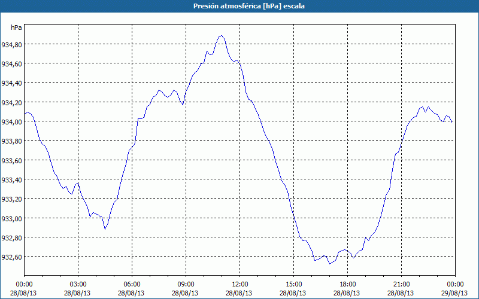
Task: Click the 933,60 y-axis value
Action: [x=11, y=161]
